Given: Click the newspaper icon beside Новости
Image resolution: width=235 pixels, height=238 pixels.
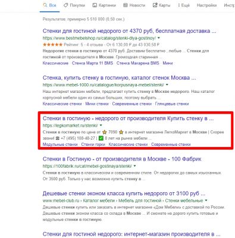Looking at the screenshot, I should (x=126, y=5).
